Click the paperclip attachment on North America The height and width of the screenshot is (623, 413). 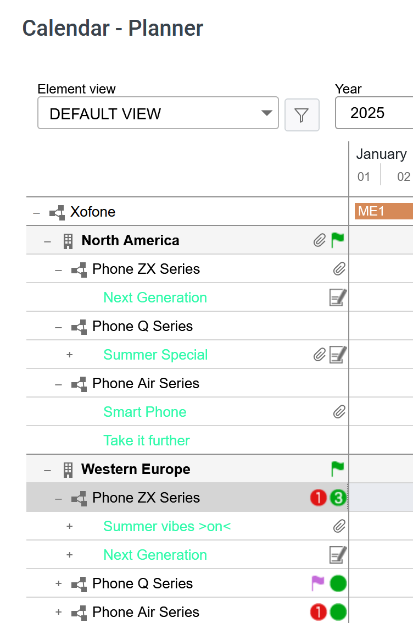coord(320,240)
